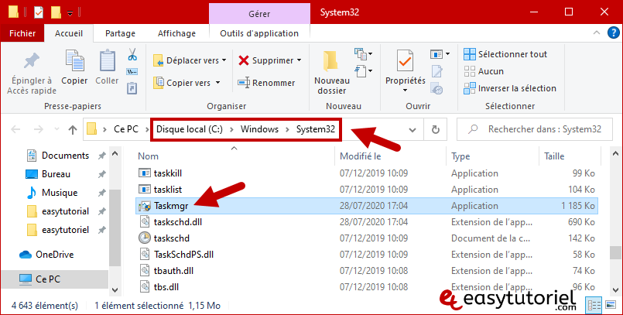
Task: Select Musique in navigation pane
Action: (x=60, y=193)
